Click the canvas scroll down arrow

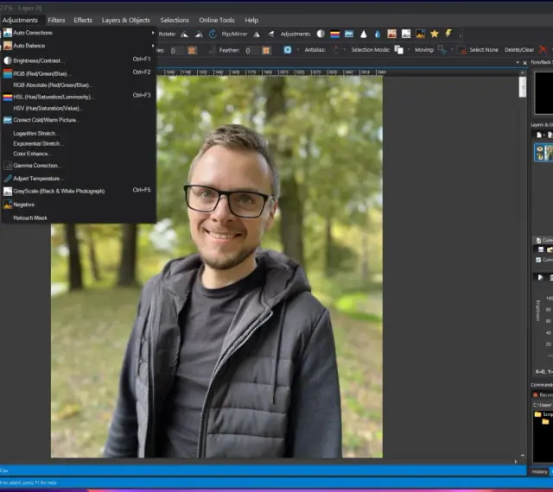click(522, 456)
